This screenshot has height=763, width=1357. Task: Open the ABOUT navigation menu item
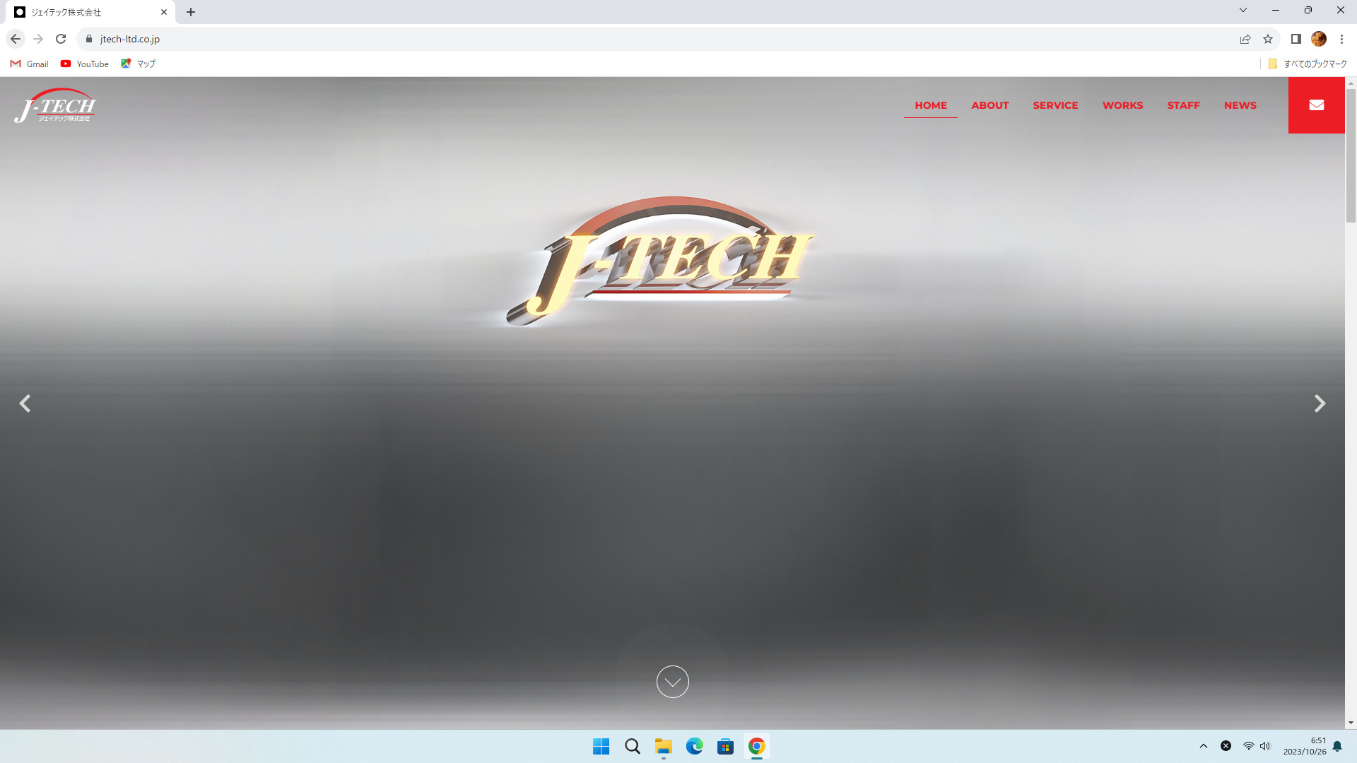(989, 105)
